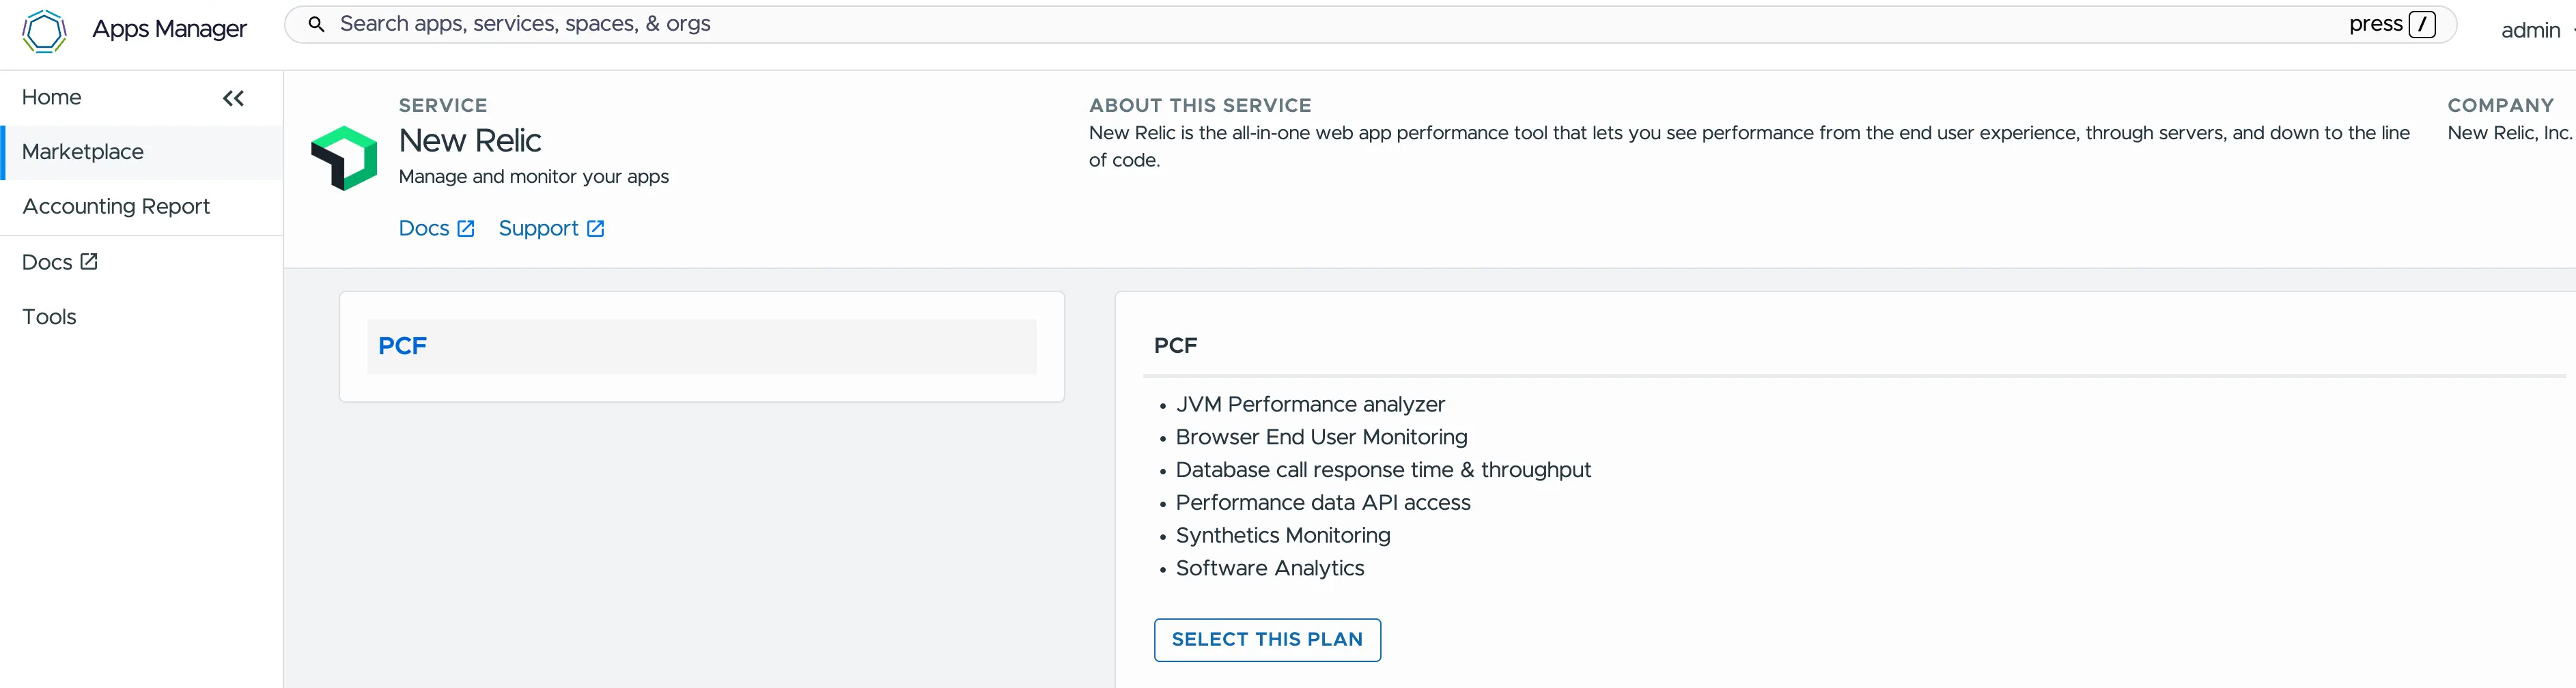Click the external-link icon beside the service Docs link
Screen dimensions: 2576x688
coord(465,229)
